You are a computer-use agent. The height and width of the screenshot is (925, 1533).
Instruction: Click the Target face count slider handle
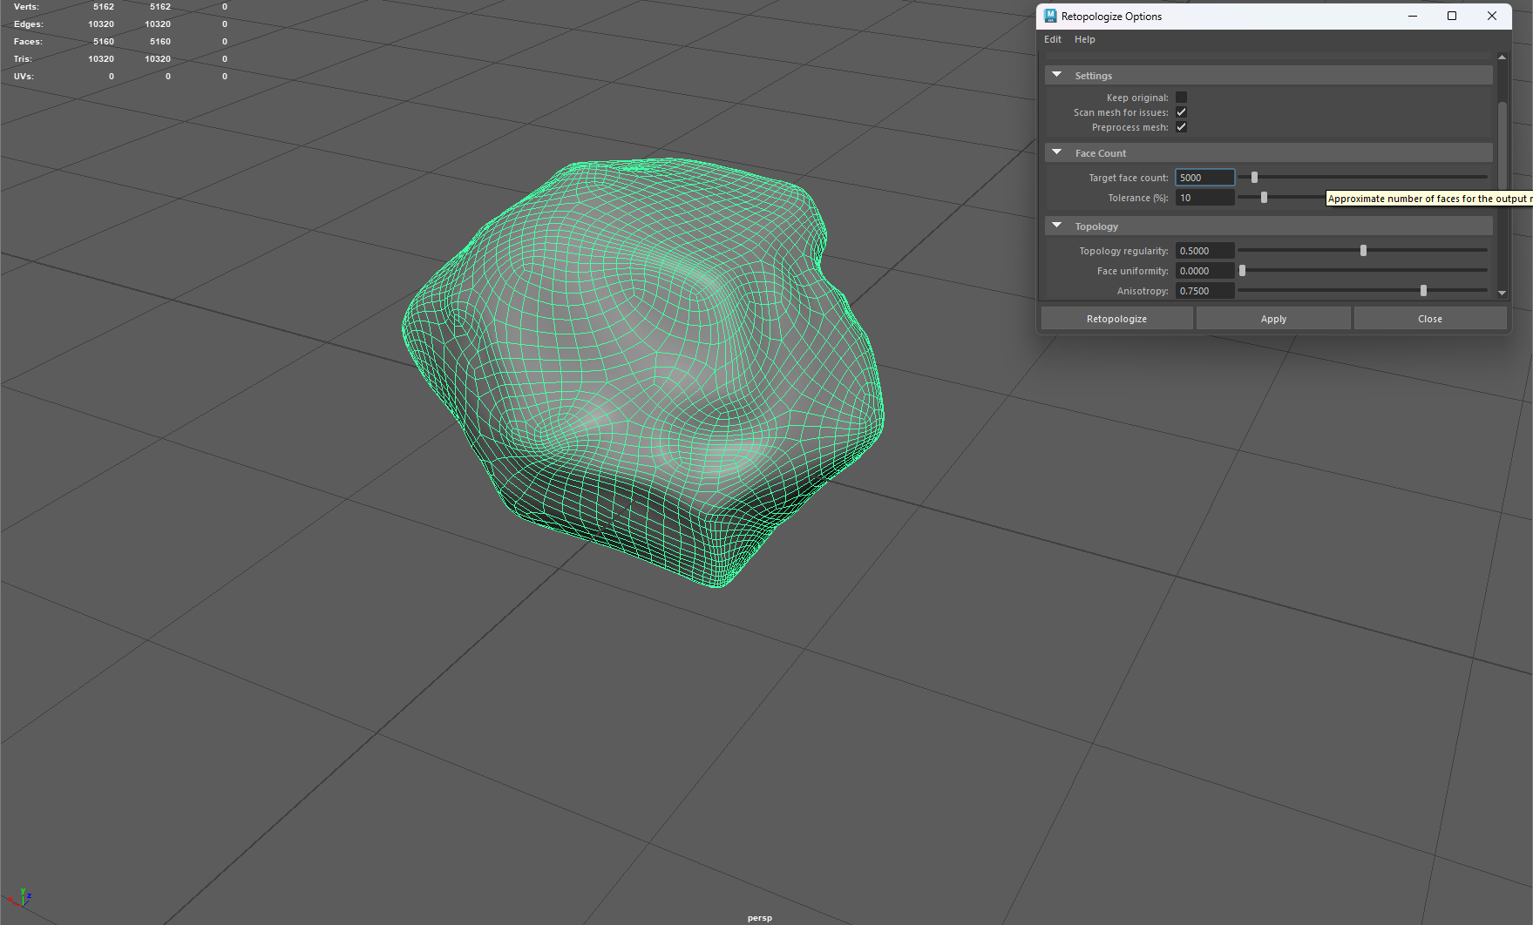[x=1255, y=178]
